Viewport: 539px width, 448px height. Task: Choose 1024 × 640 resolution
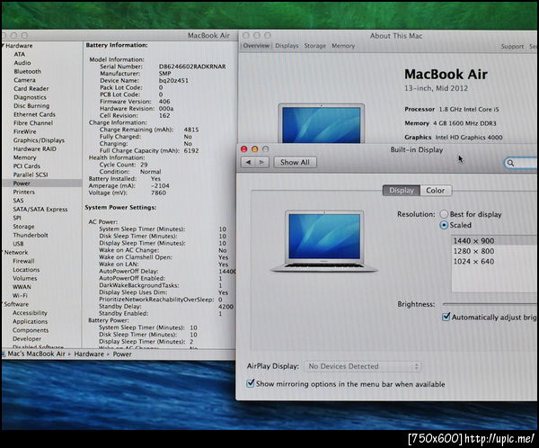494,262
